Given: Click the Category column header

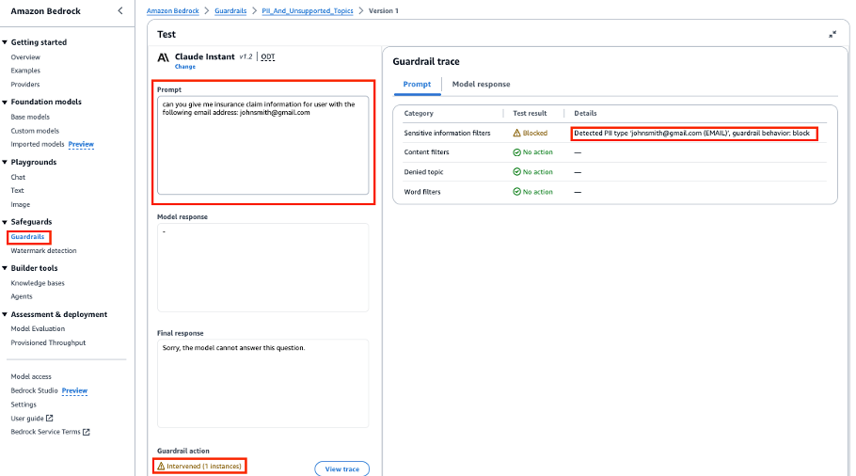Looking at the screenshot, I should point(419,114).
